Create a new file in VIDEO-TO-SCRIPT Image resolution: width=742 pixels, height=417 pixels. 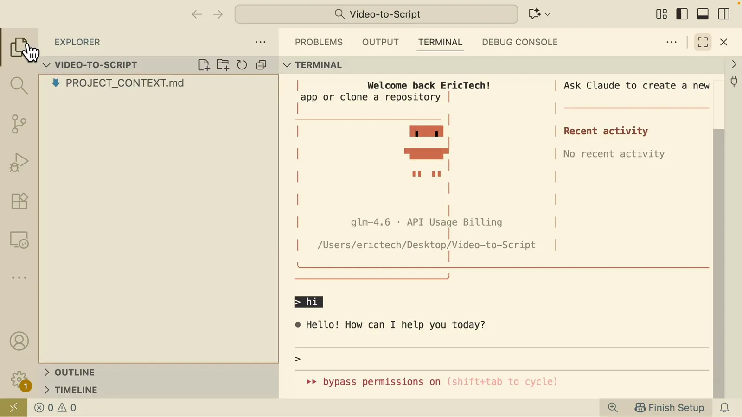pos(204,65)
